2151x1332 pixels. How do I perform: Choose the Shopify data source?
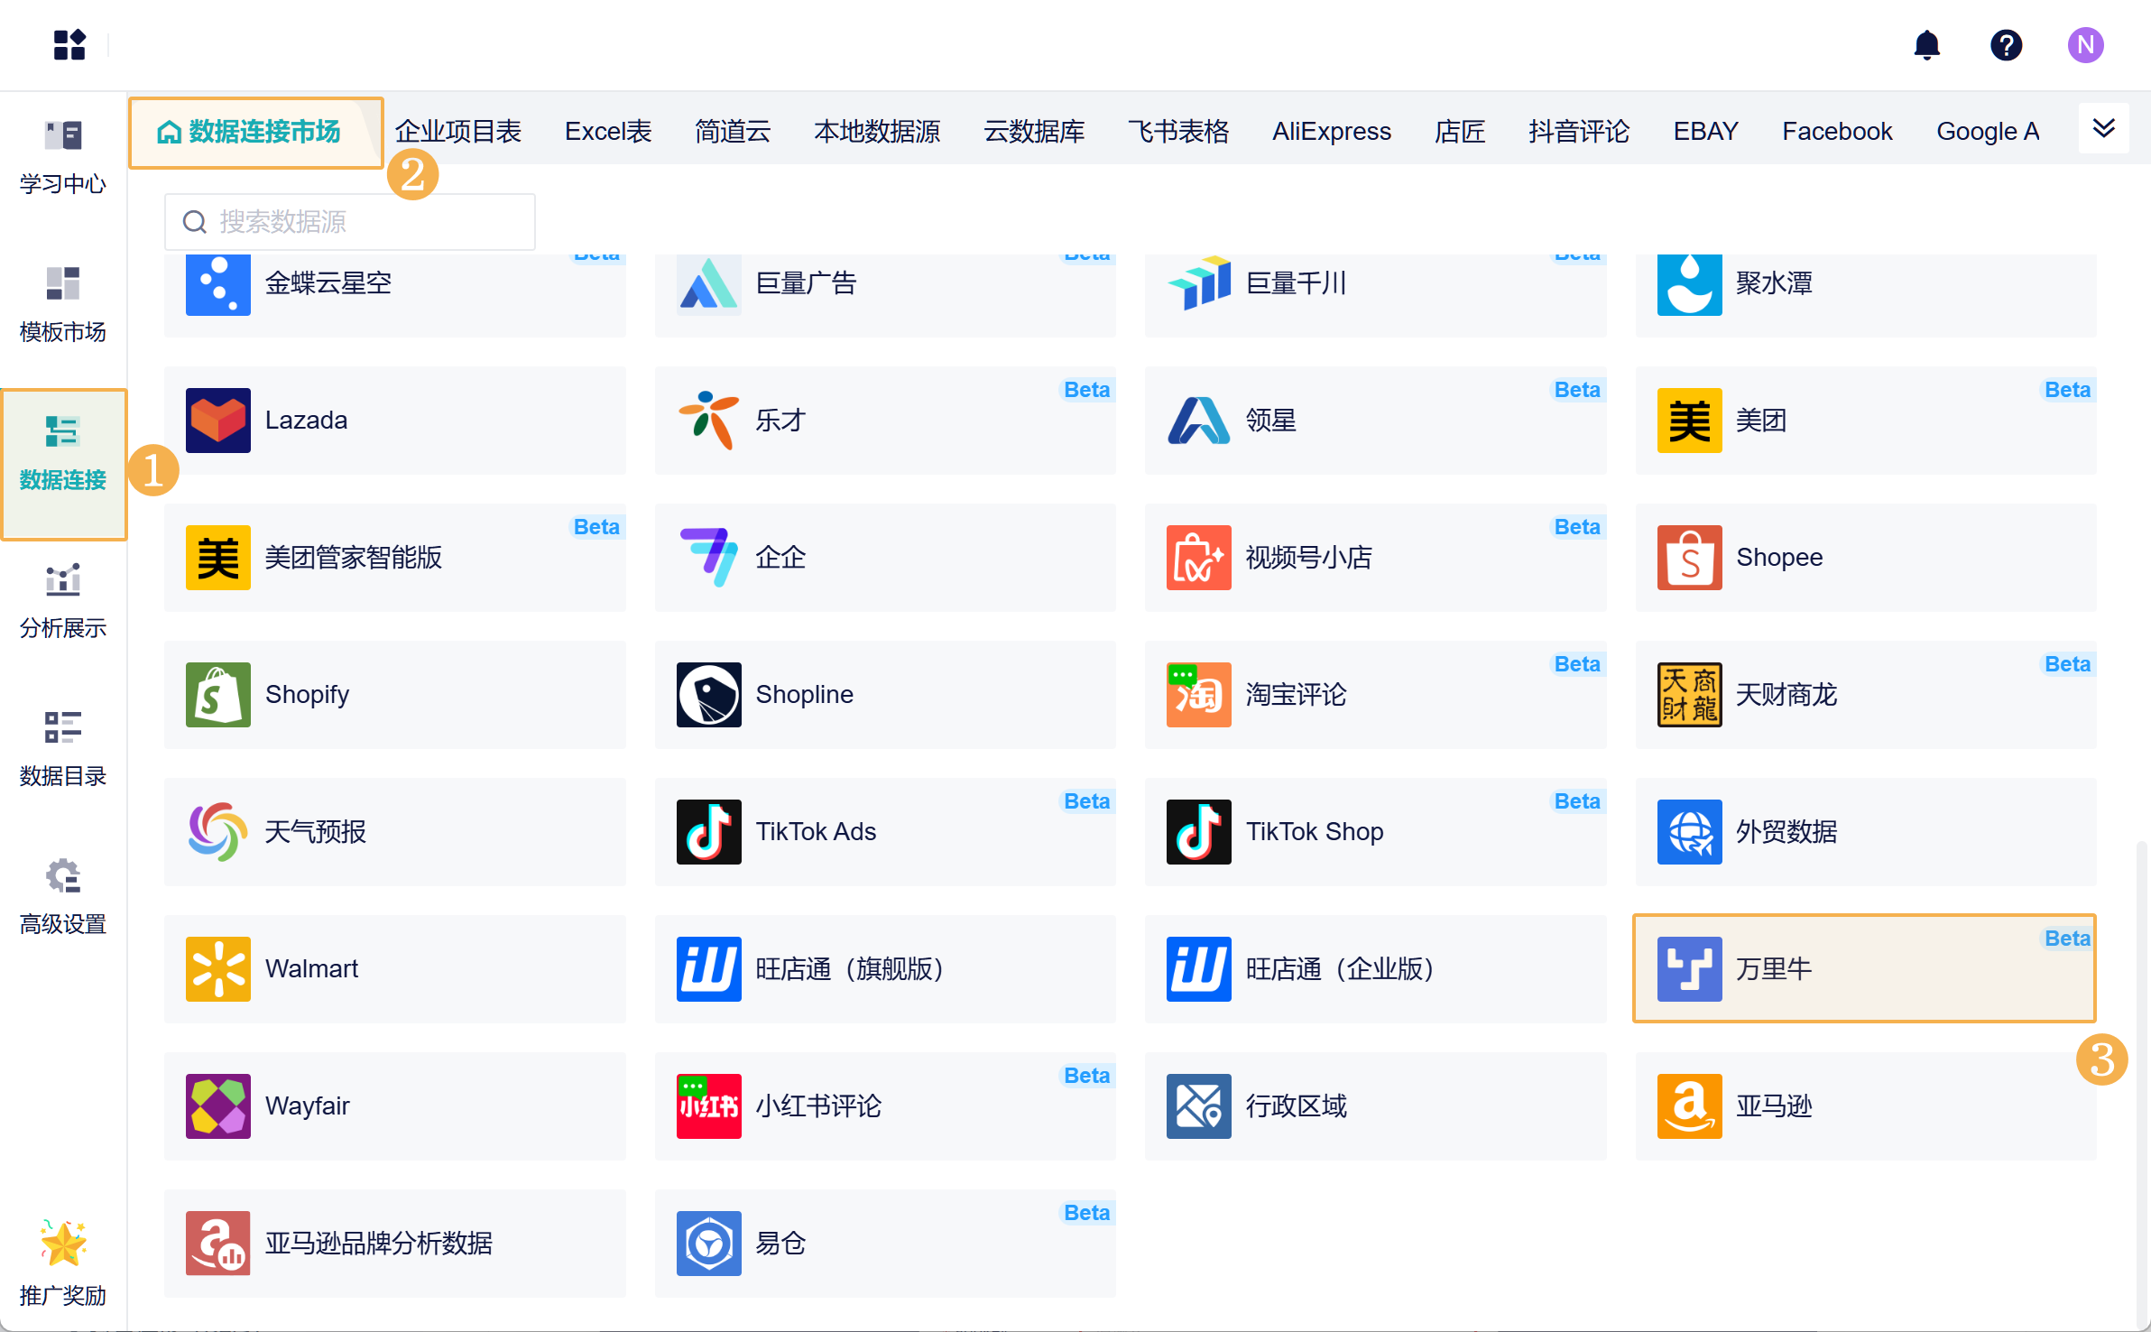(394, 694)
